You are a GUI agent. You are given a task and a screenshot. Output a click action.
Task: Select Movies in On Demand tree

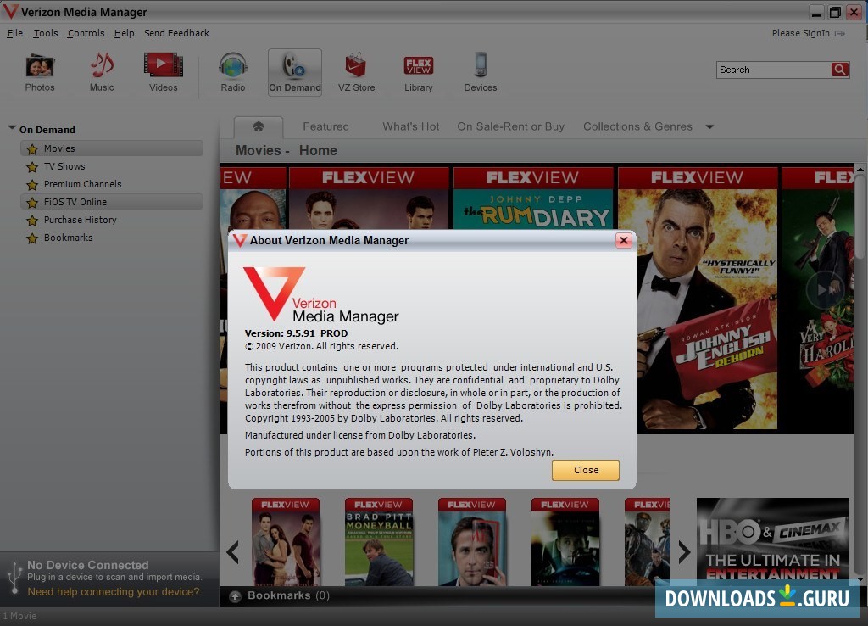point(112,148)
